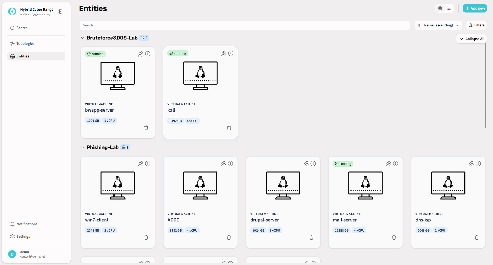Open the Filters panel

pos(477,25)
